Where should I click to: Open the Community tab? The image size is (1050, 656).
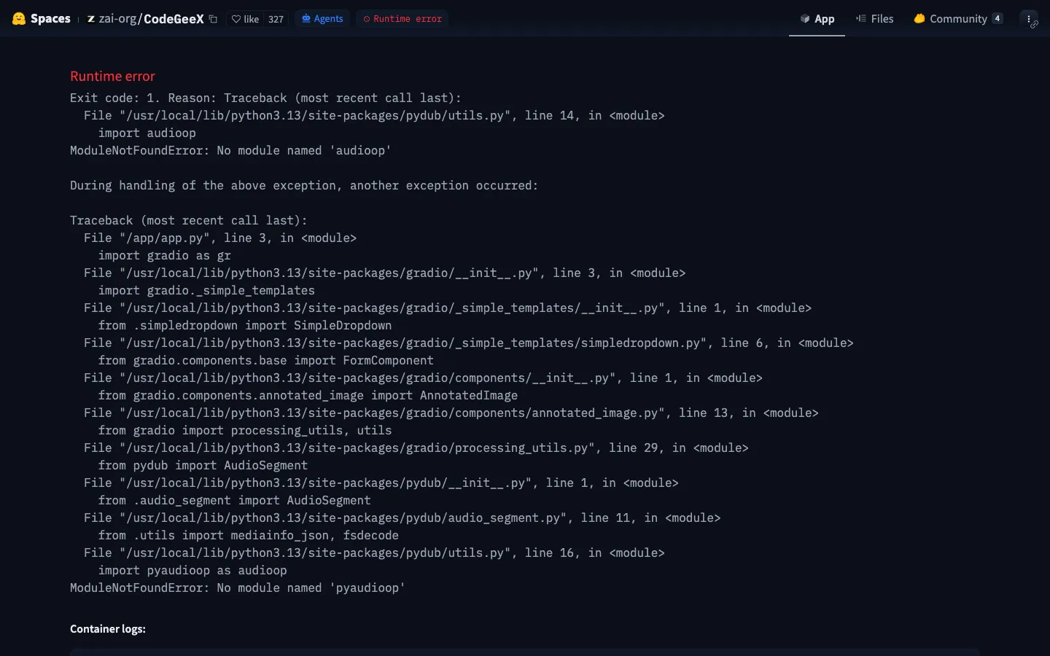(x=958, y=19)
